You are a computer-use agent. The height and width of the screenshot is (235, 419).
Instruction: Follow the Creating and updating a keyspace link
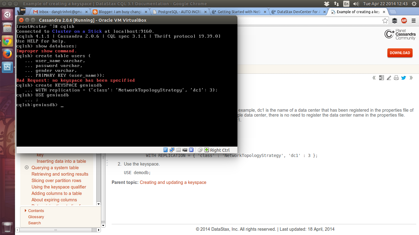(173, 182)
